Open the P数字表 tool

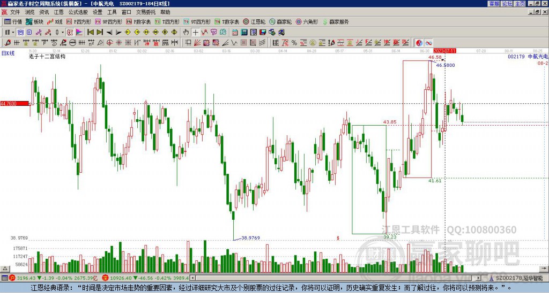(x=138, y=21)
